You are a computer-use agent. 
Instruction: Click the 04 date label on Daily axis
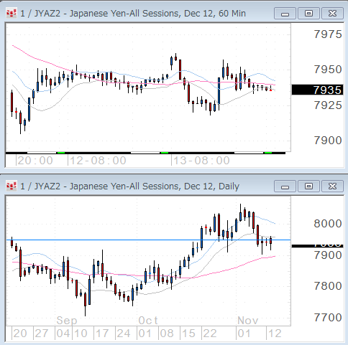coord(63,334)
